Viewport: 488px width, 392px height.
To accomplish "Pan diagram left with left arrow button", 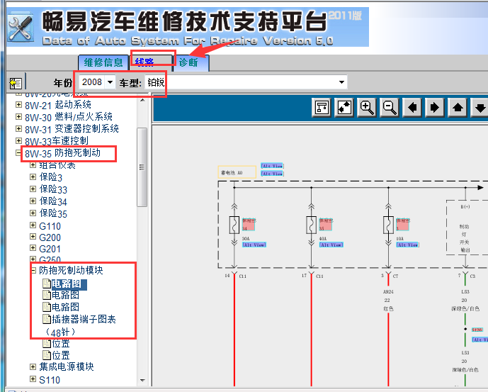I will pyautogui.click(x=412, y=108).
